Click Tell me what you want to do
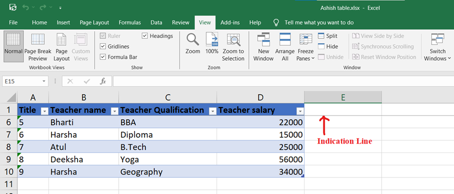 [x=319, y=22]
